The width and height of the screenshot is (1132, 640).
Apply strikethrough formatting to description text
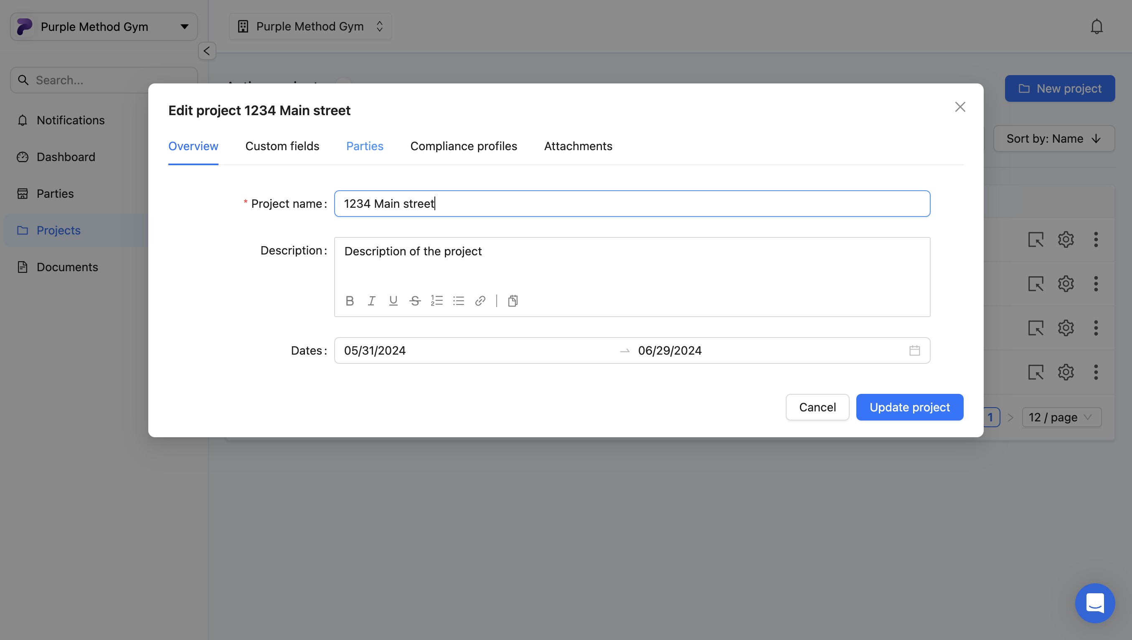[x=415, y=301]
